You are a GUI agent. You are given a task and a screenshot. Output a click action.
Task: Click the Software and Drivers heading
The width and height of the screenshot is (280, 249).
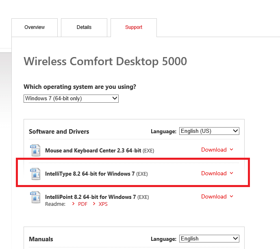point(59,132)
